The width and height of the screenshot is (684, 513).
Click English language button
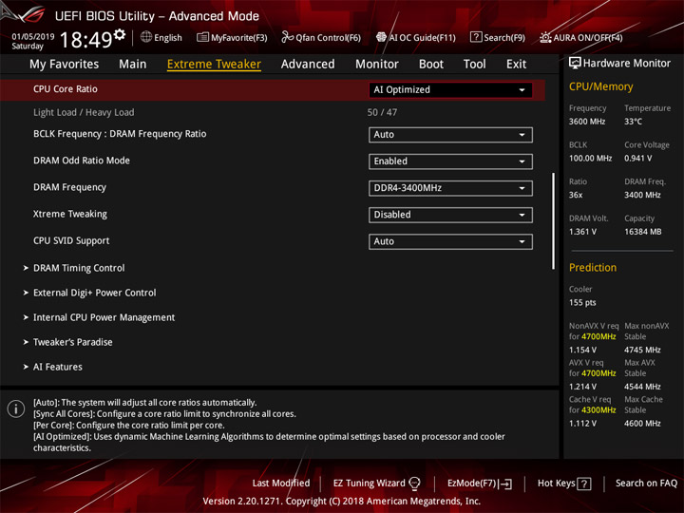[161, 37]
